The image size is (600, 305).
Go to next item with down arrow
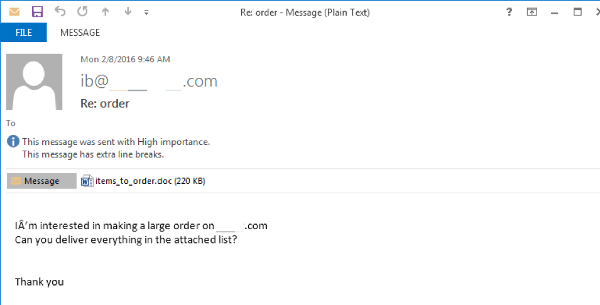(128, 12)
